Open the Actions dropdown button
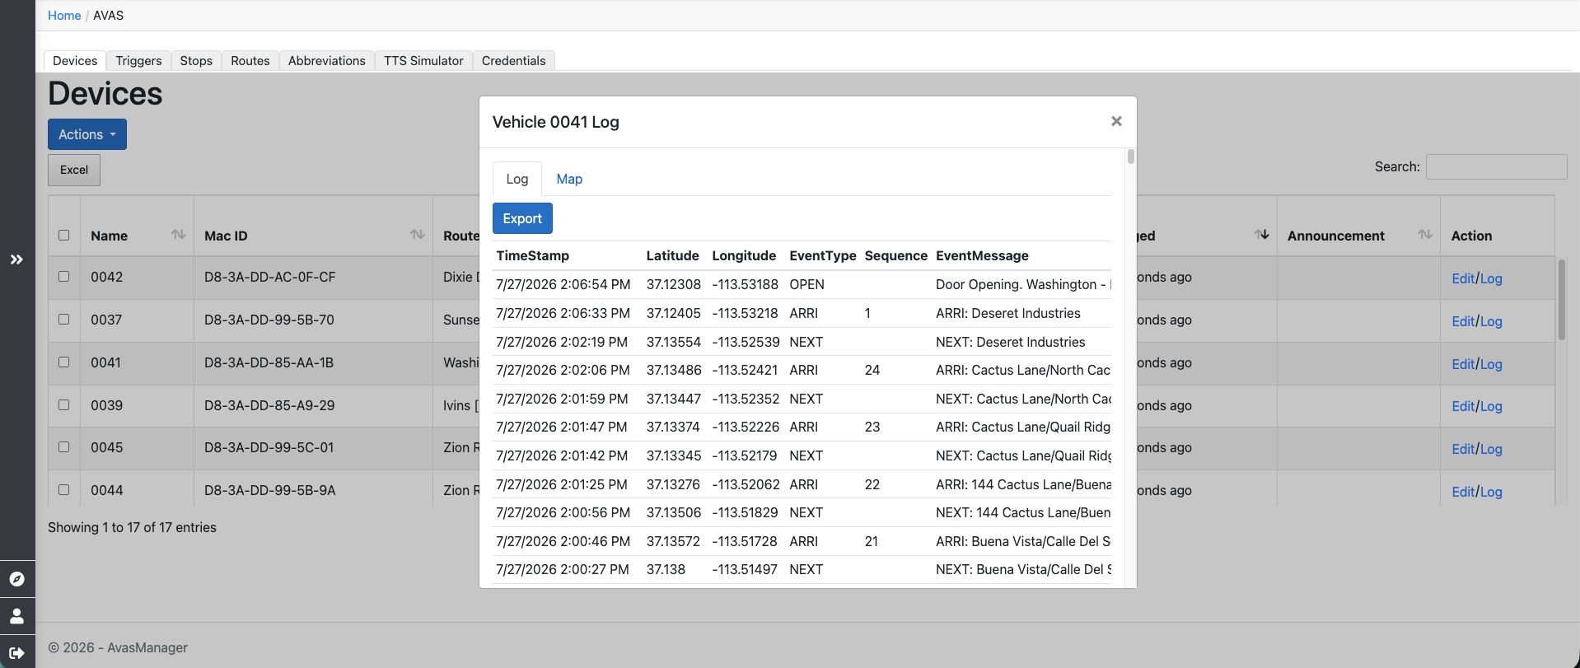This screenshot has height=668, width=1580. [x=87, y=134]
